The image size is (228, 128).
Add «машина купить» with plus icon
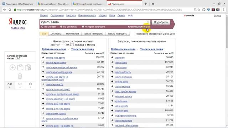tap(112, 96)
